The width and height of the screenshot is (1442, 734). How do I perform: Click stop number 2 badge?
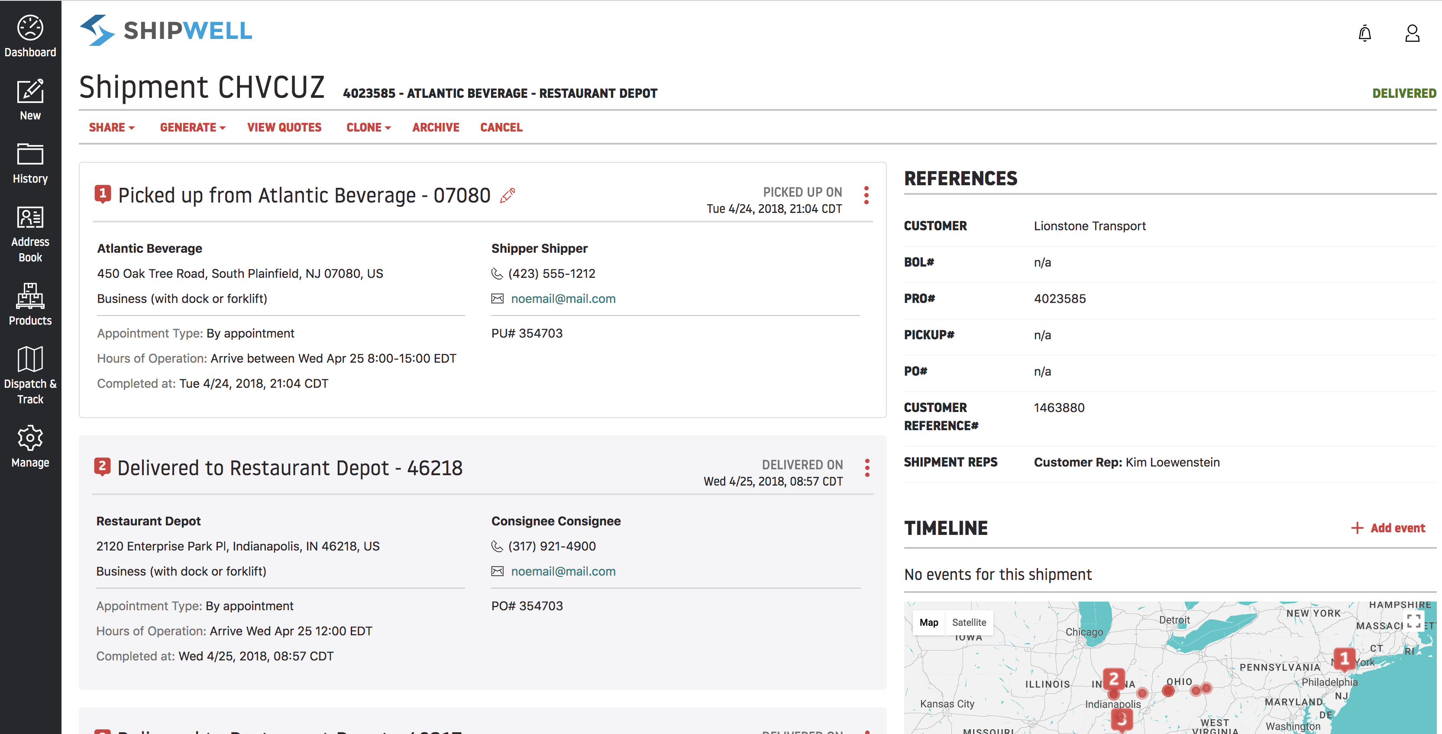coord(102,467)
